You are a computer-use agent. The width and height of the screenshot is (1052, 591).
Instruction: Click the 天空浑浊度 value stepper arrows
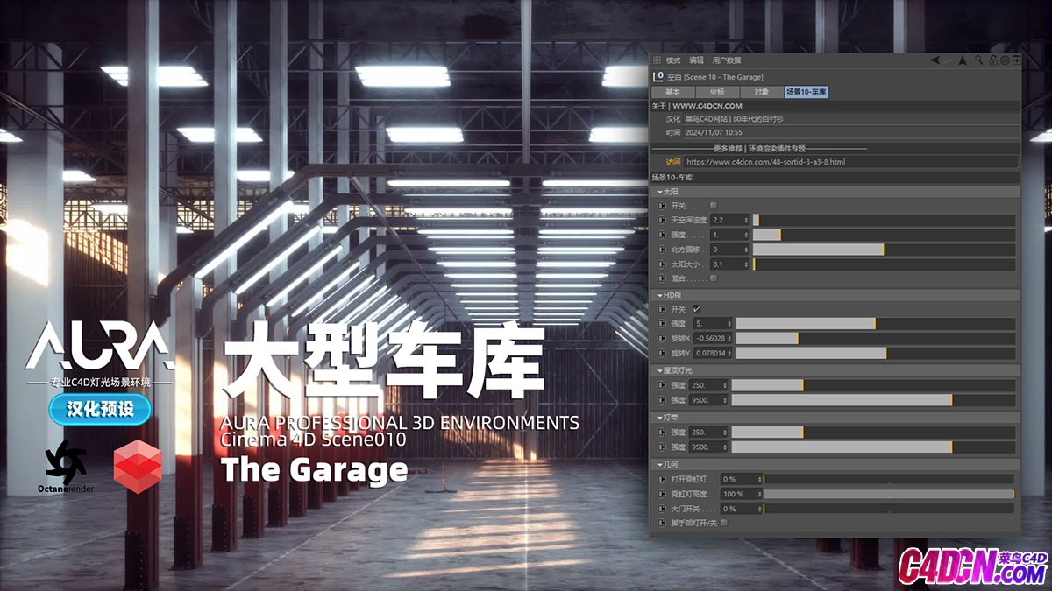tap(746, 220)
